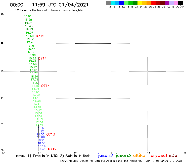Click wave height value 16.97
Viewport: 186px width, 163px height.
(x=29, y=33)
